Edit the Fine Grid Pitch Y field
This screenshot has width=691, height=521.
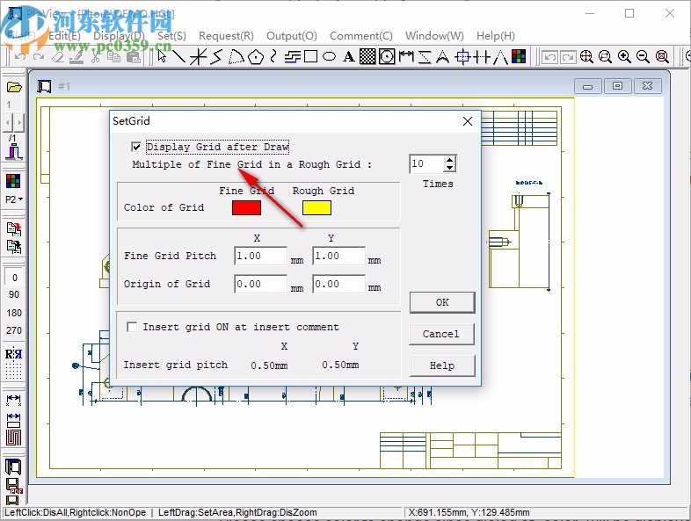pos(338,256)
